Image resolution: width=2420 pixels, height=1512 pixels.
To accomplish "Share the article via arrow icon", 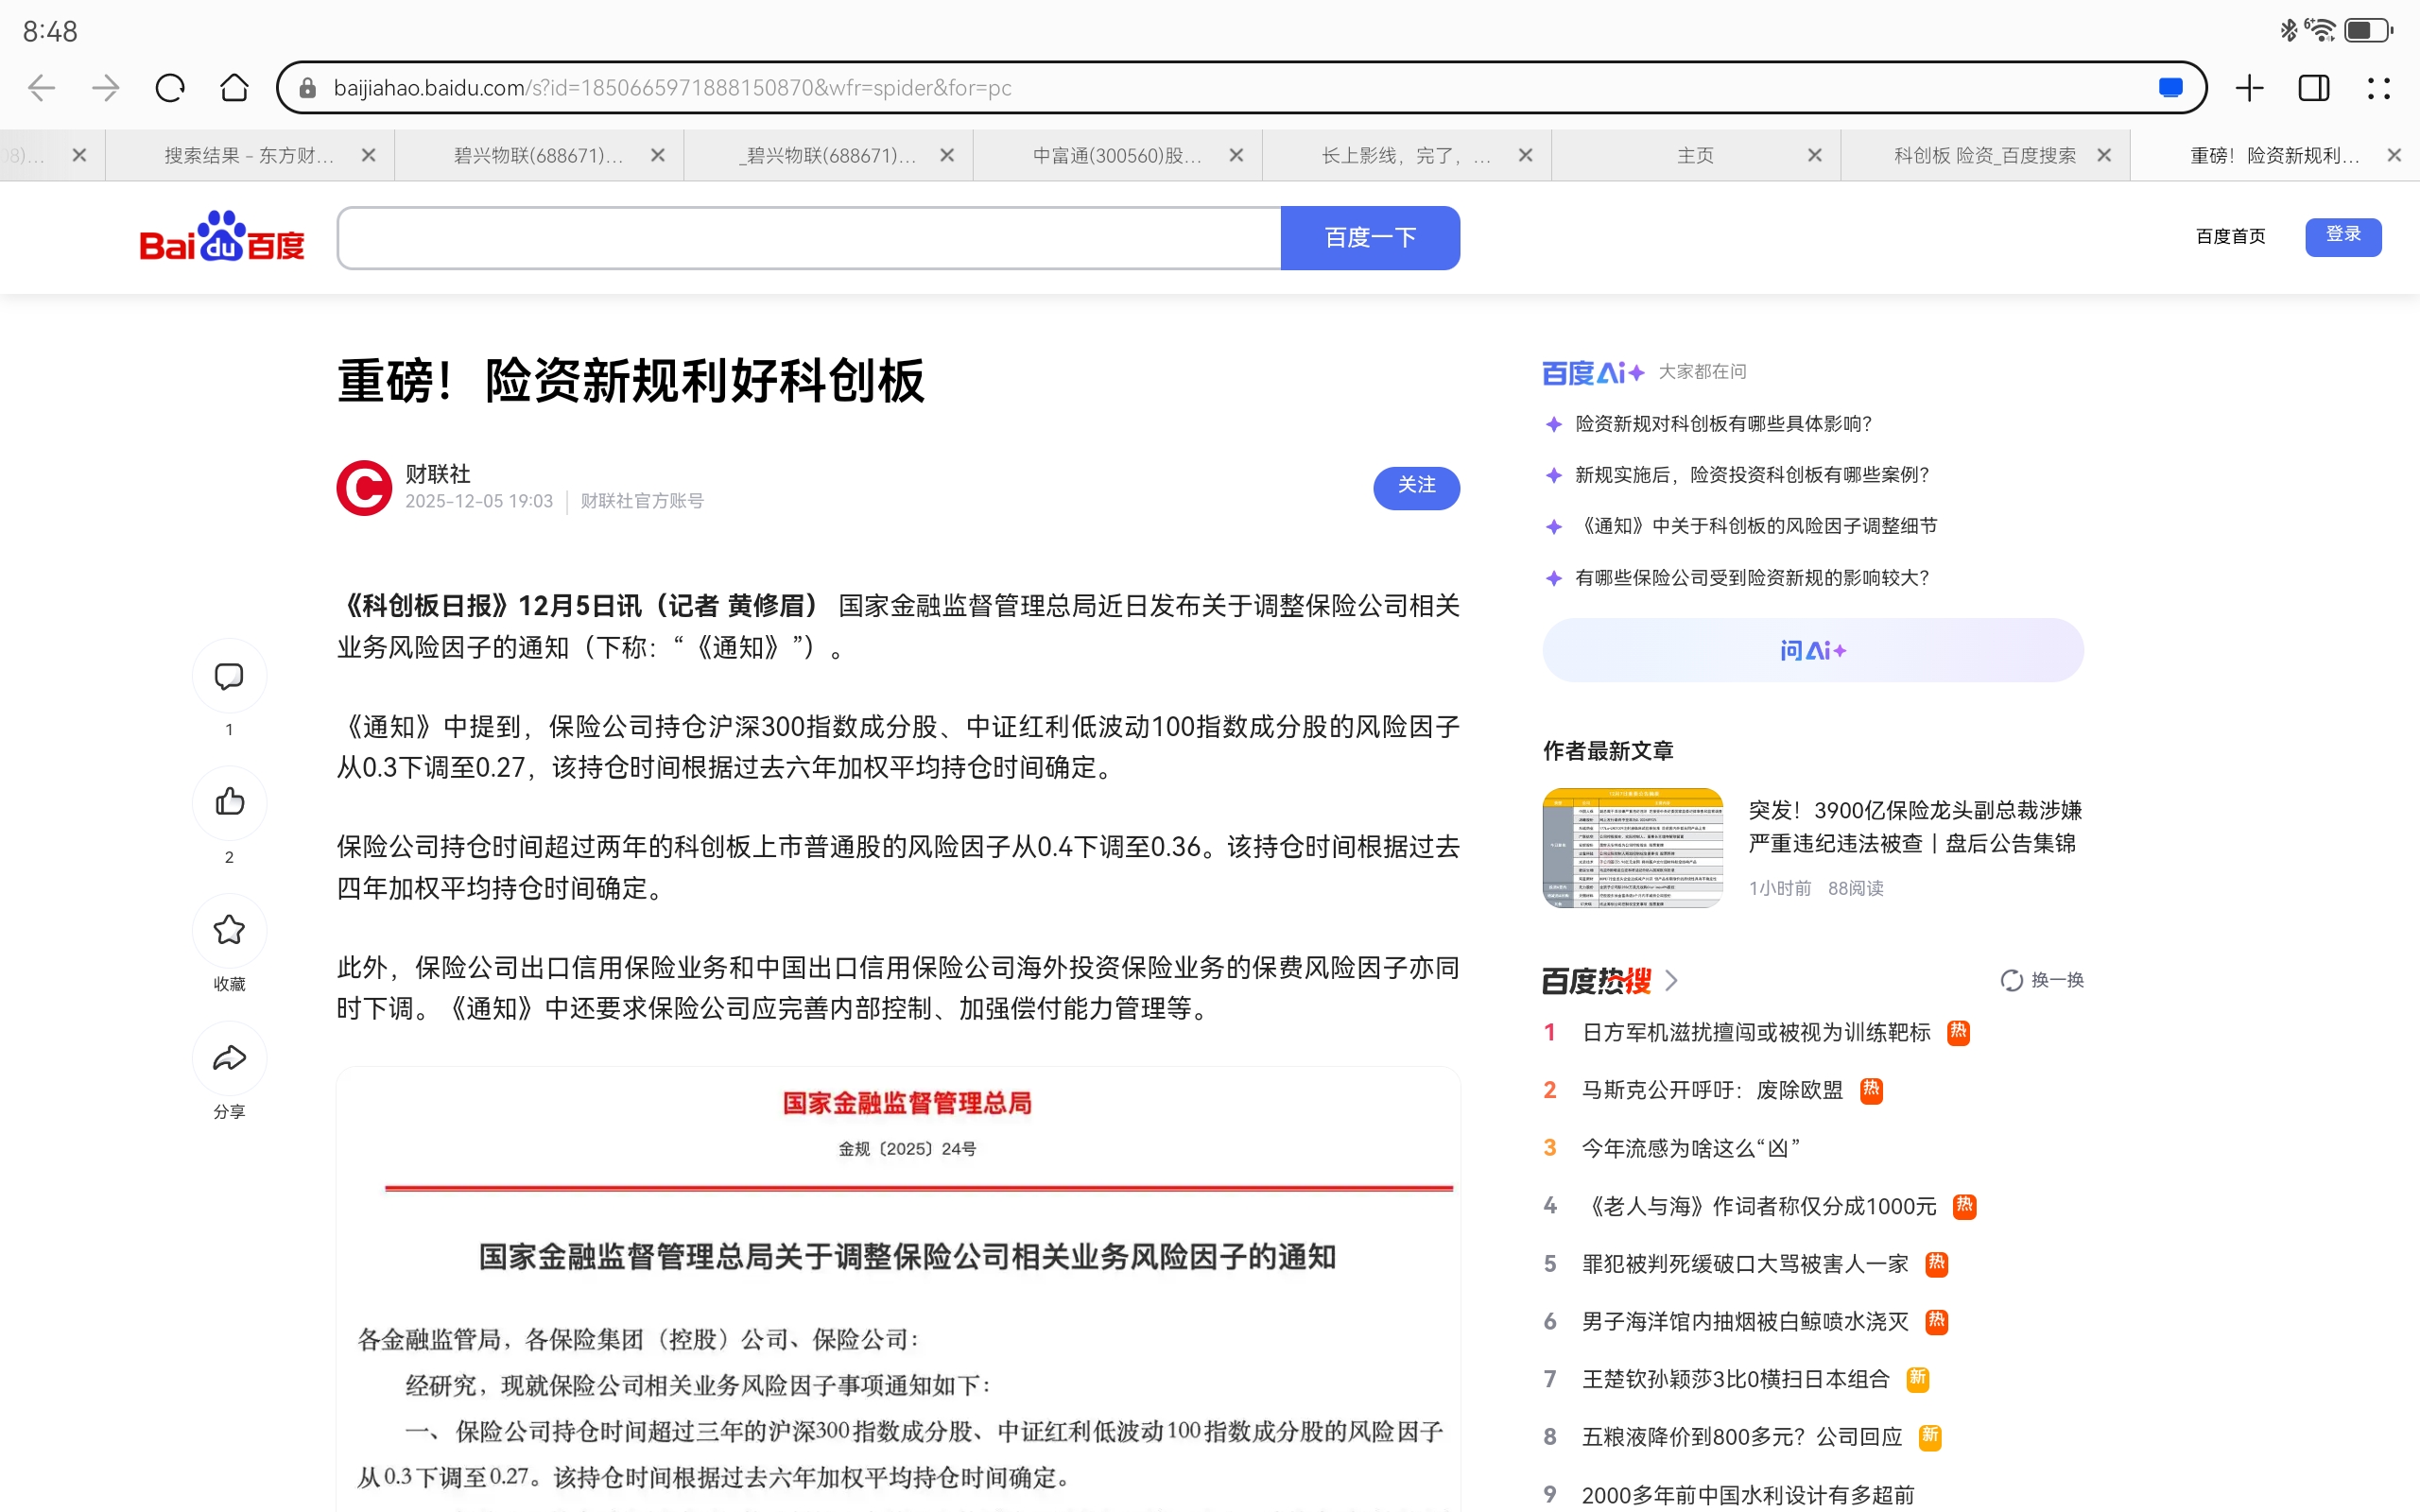I will [x=229, y=1058].
